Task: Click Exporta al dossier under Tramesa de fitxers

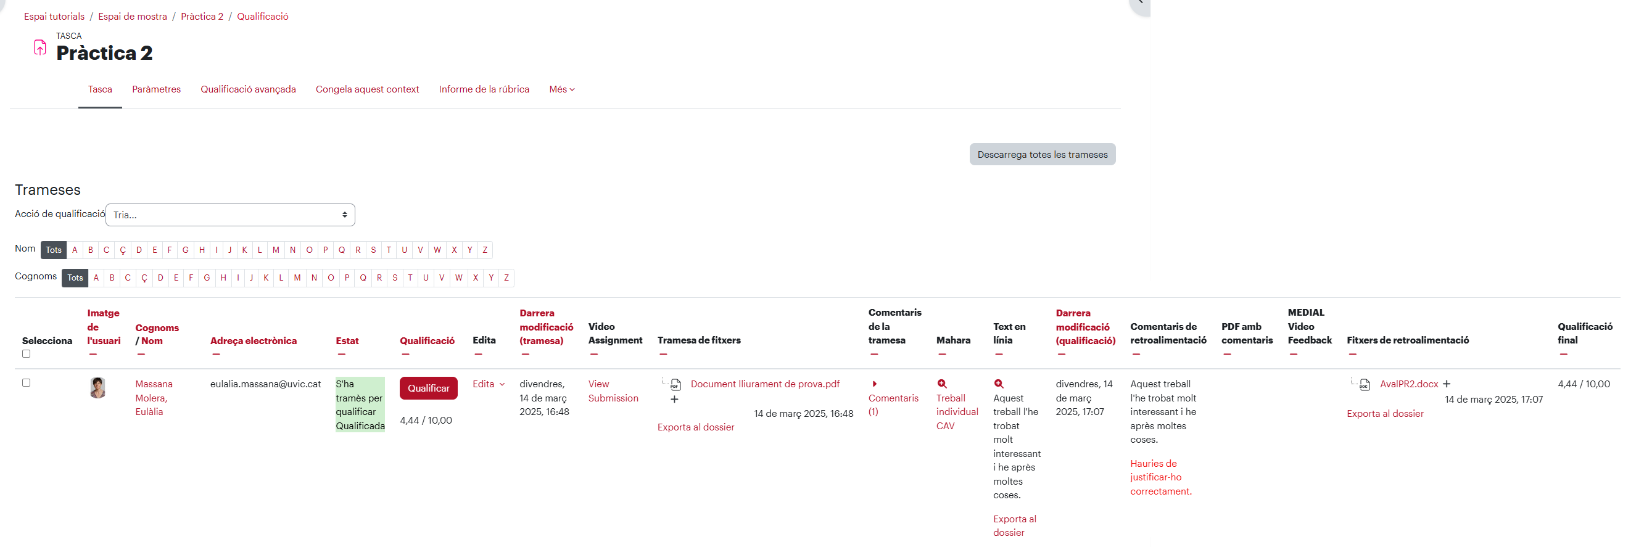Action: pyautogui.click(x=696, y=427)
